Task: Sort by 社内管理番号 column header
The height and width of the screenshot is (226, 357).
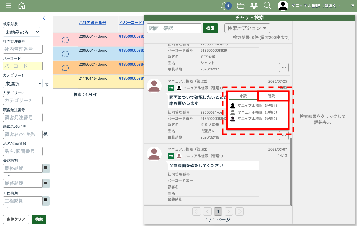Action: click(x=92, y=23)
